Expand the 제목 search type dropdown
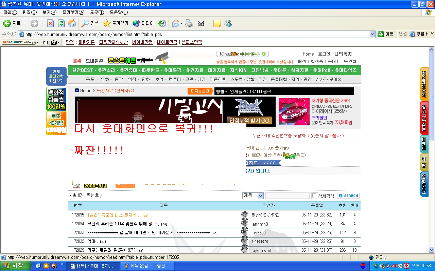The width and height of the screenshot is (435, 271). pyautogui.click(x=260, y=196)
